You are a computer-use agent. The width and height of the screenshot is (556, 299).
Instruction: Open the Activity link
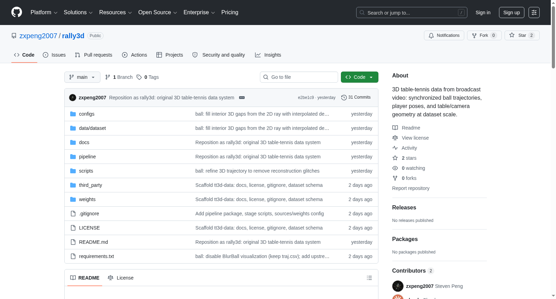pyautogui.click(x=404, y=148)
